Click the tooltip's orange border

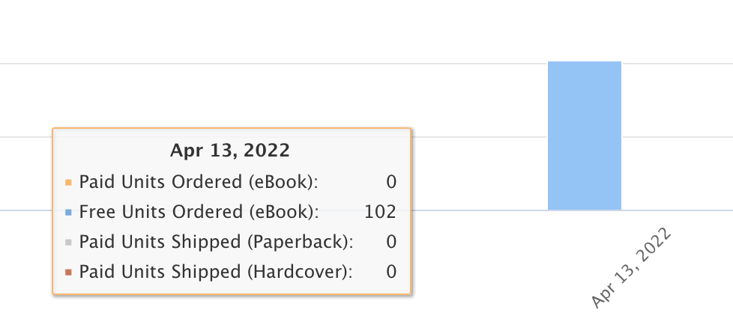(x=232, y=128)
